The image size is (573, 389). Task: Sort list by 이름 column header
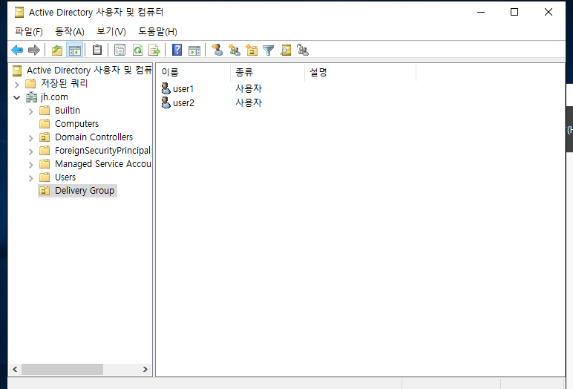(193, 72)
